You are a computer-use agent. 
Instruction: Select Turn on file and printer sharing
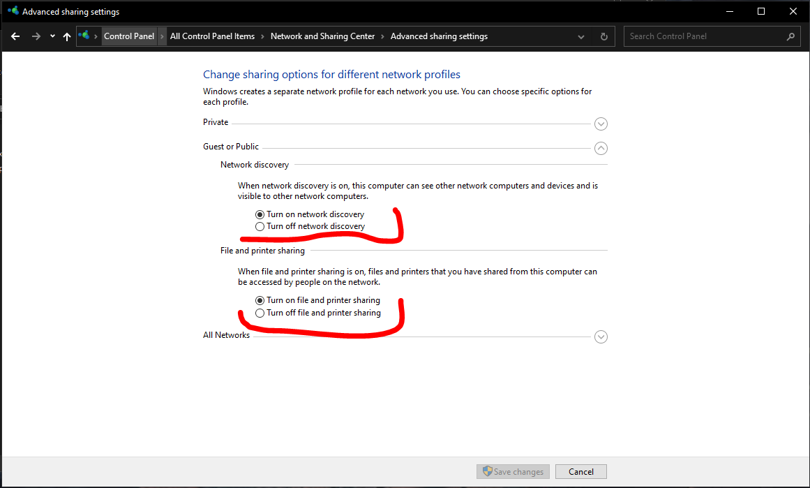260,300
